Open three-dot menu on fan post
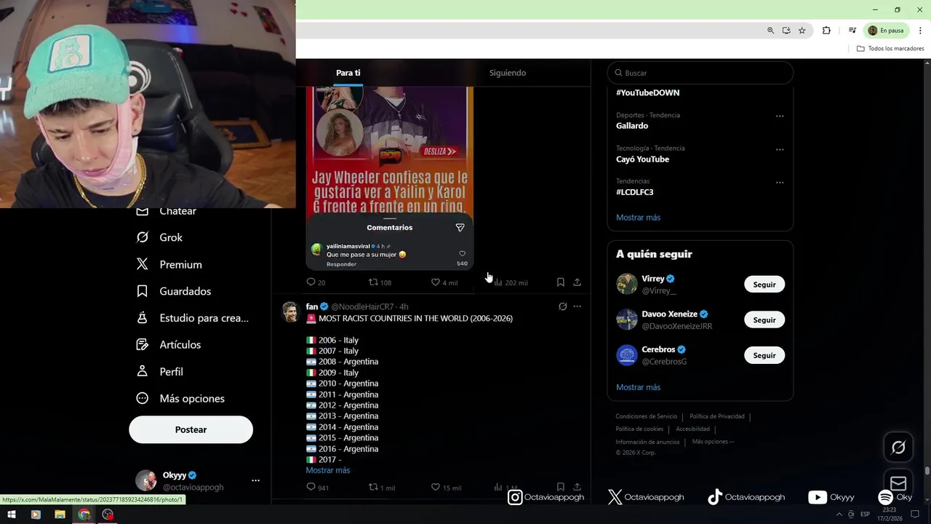 (578, 306)
